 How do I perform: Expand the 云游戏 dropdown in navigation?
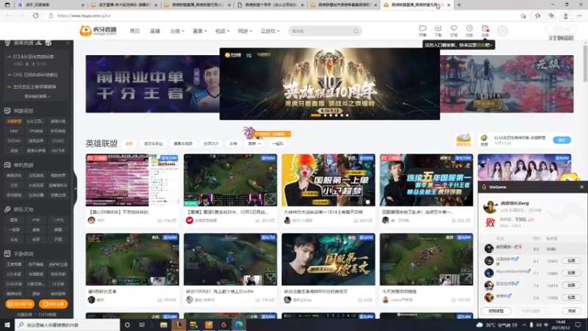(270, 31)
